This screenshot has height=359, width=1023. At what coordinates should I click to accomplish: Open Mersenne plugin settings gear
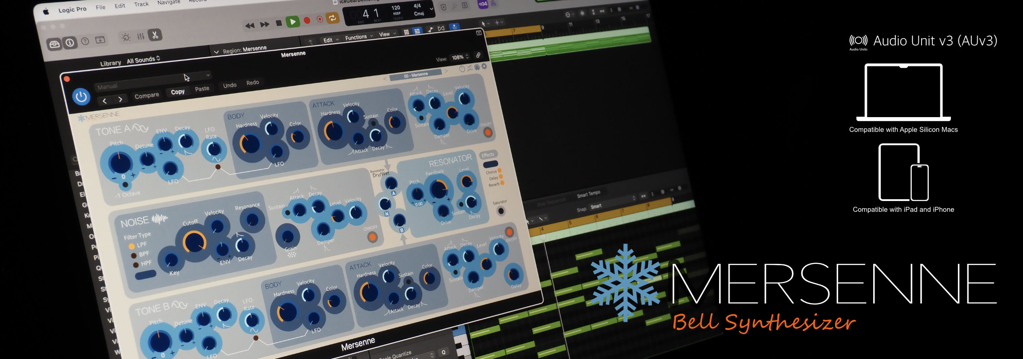click(x=484, y=66)
